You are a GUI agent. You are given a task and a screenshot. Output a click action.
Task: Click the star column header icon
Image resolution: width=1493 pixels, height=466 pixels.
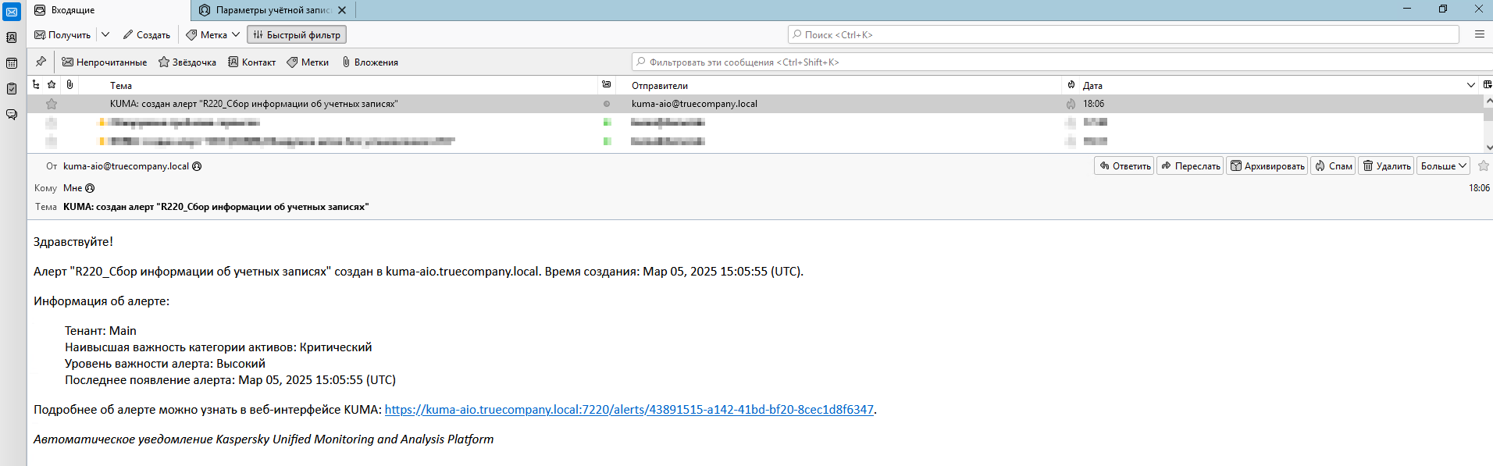52,84
